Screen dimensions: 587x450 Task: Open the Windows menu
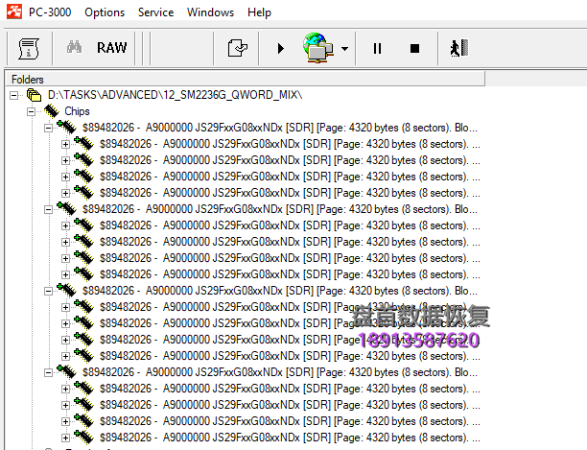coord(210,12)
